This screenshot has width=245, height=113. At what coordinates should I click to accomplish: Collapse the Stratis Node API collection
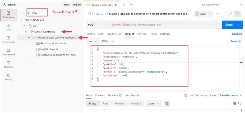pos(21,20)
